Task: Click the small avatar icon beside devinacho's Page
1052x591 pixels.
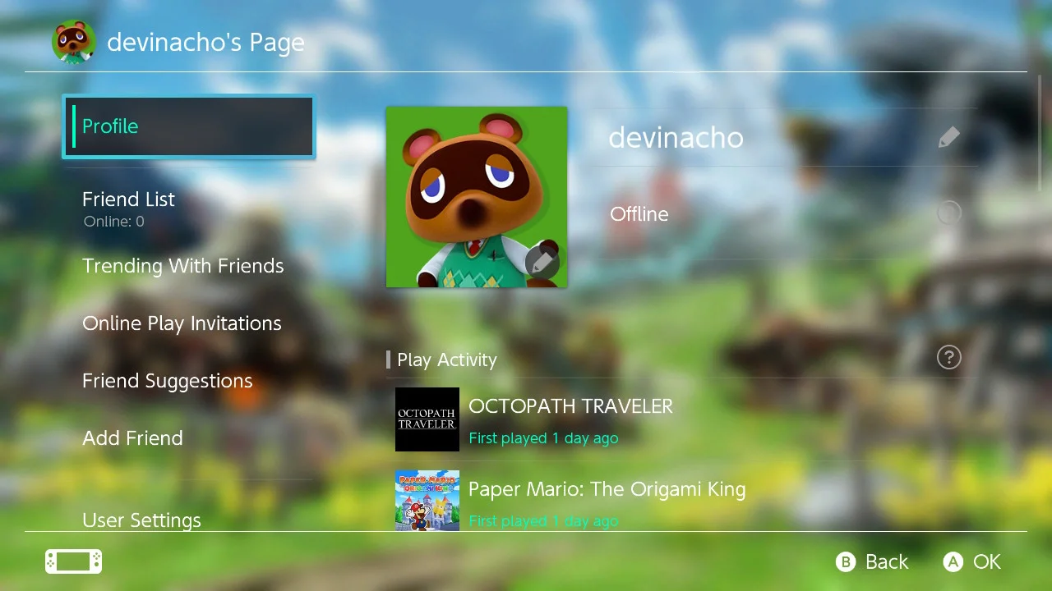Action: point(74,43)
